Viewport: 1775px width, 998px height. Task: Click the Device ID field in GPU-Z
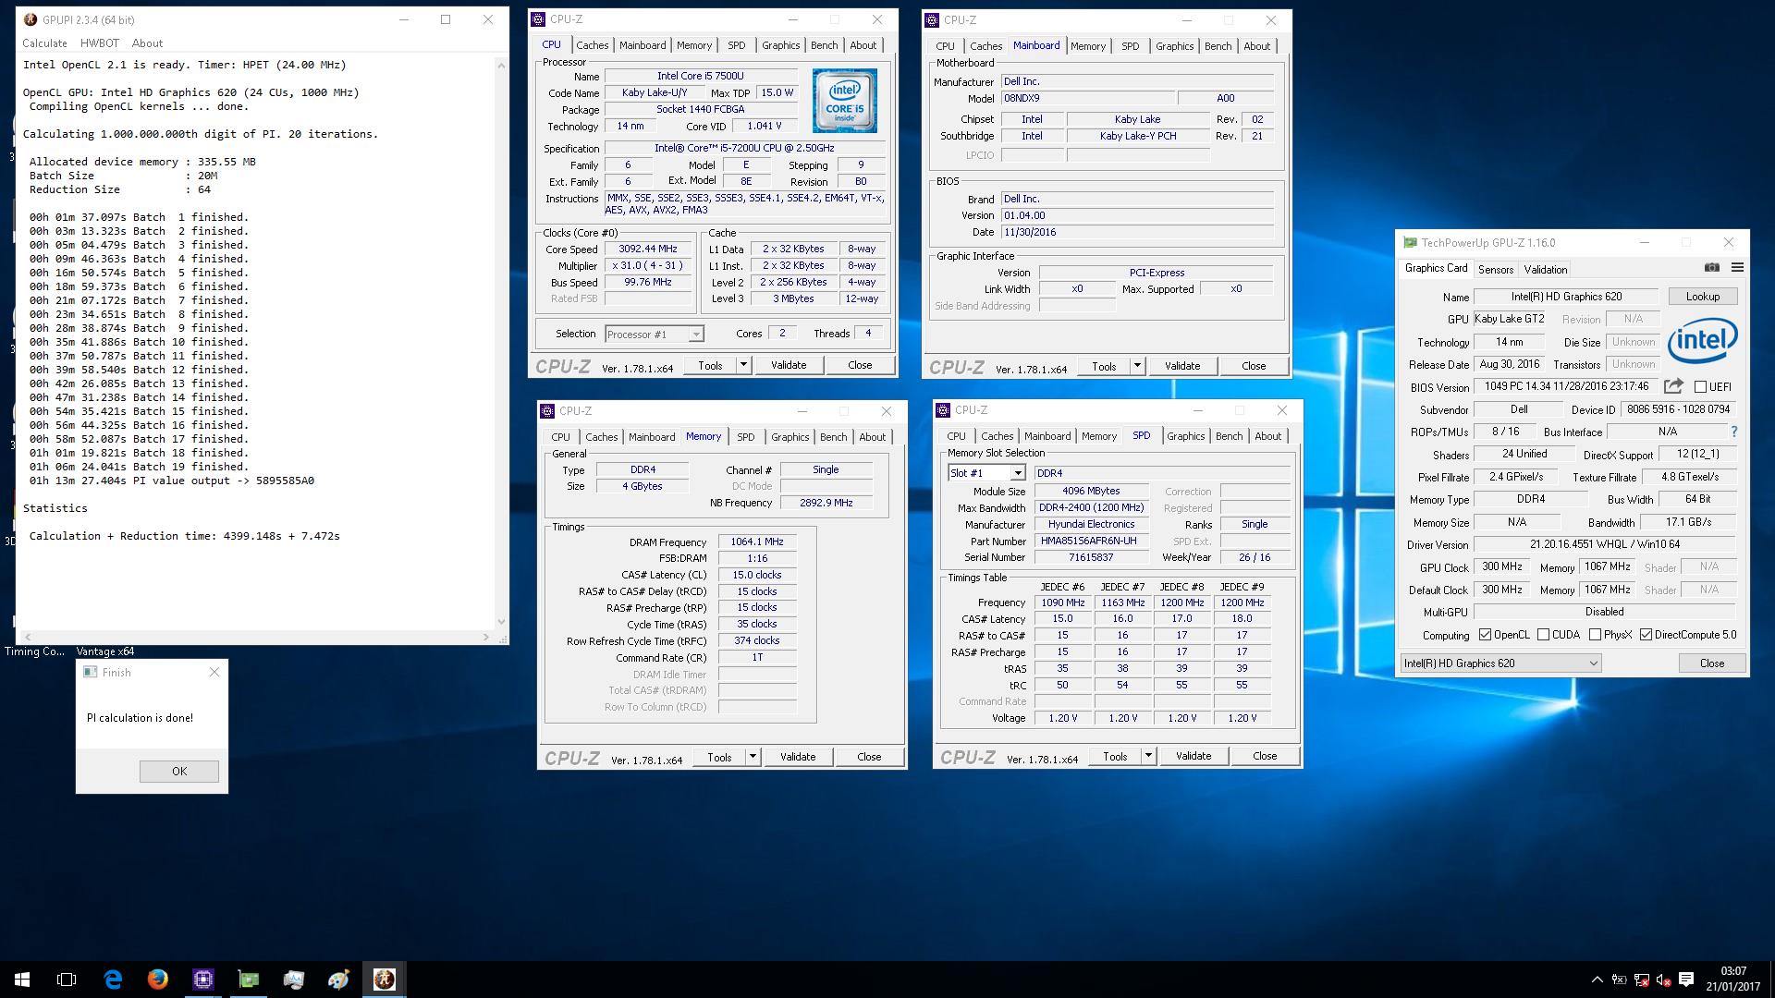point(1678,409)
